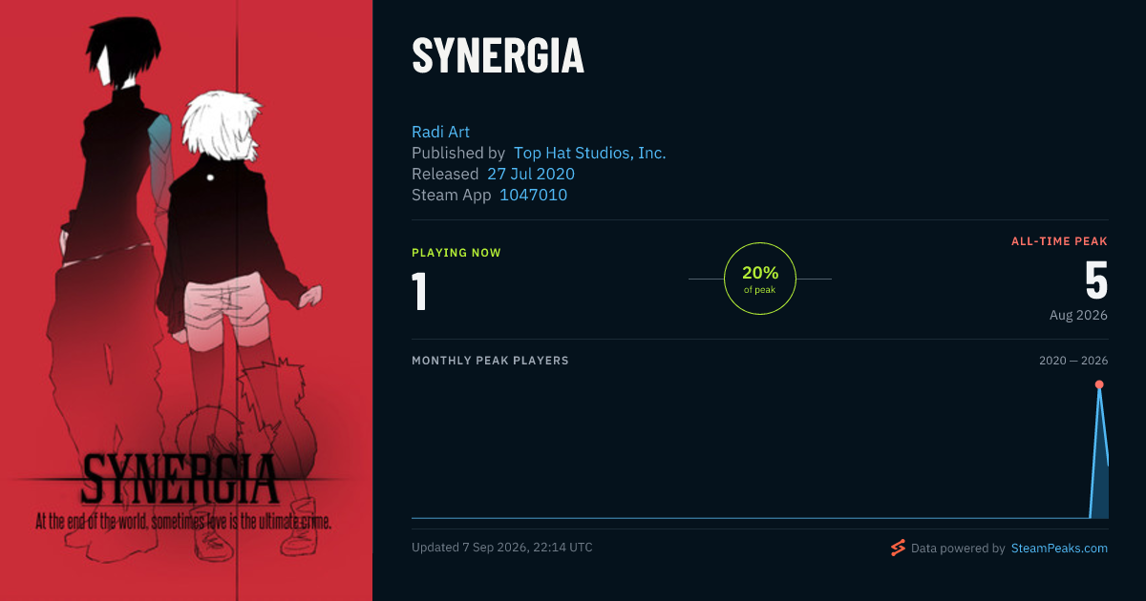The height and width of the screenshot is (601, 1146).
Task: Click the Updated 7 Sep 2026 timestamp
Action: pyautogui.click(x=501, y=548)
